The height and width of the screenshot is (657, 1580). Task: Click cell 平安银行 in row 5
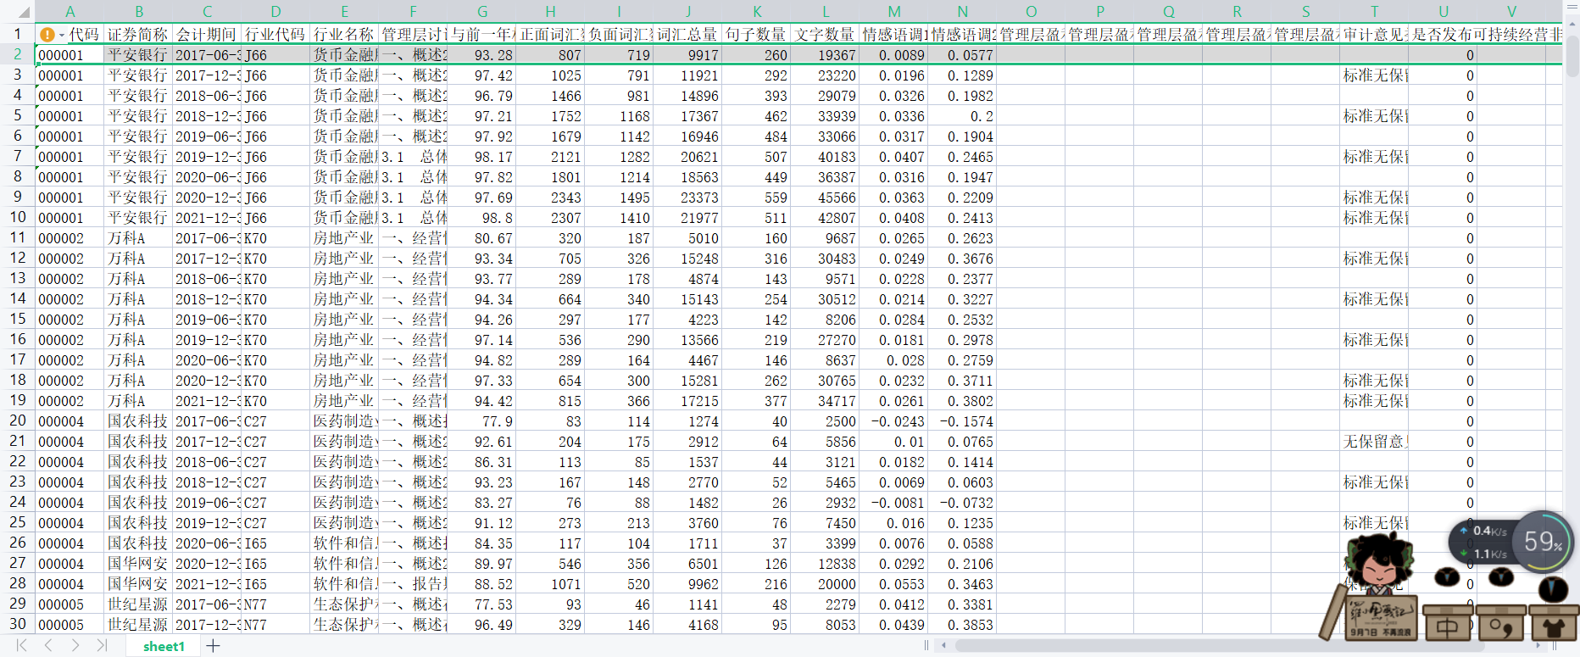pos(139,116)
